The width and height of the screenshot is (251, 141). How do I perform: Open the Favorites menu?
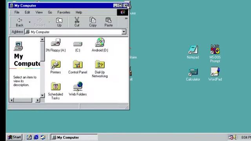pyautogui.click(x=64, y=12)
